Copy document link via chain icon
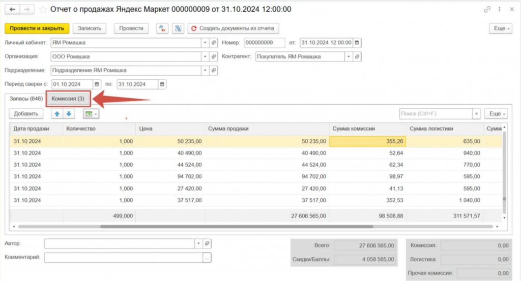Image resolution: width=521 pixels, height=281 pixels. (487, 10)
